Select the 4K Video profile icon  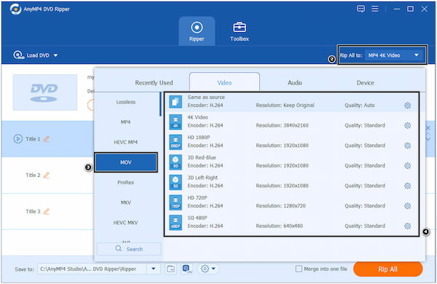coord(176,122)
